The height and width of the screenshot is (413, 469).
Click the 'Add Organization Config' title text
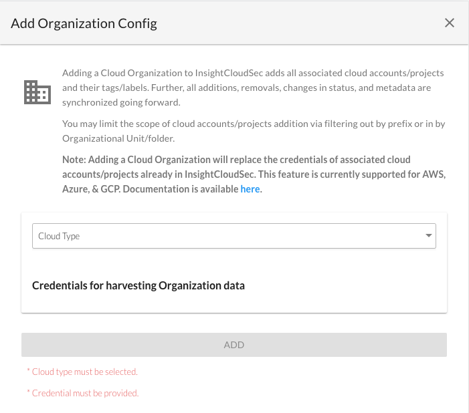point(84,23)
